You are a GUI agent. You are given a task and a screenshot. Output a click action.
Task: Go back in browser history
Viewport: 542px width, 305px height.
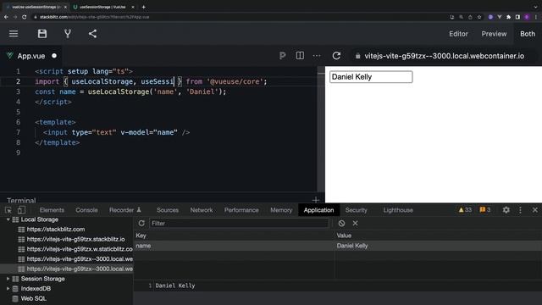point(6,17)
